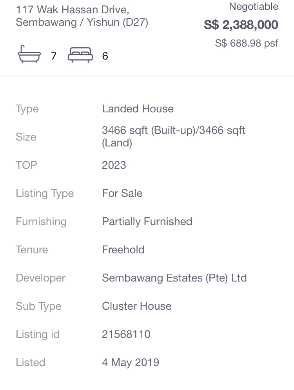This screenshot has height=390, width=294.
Task: Click the Cluster House sub type
Action: (136, 306)
